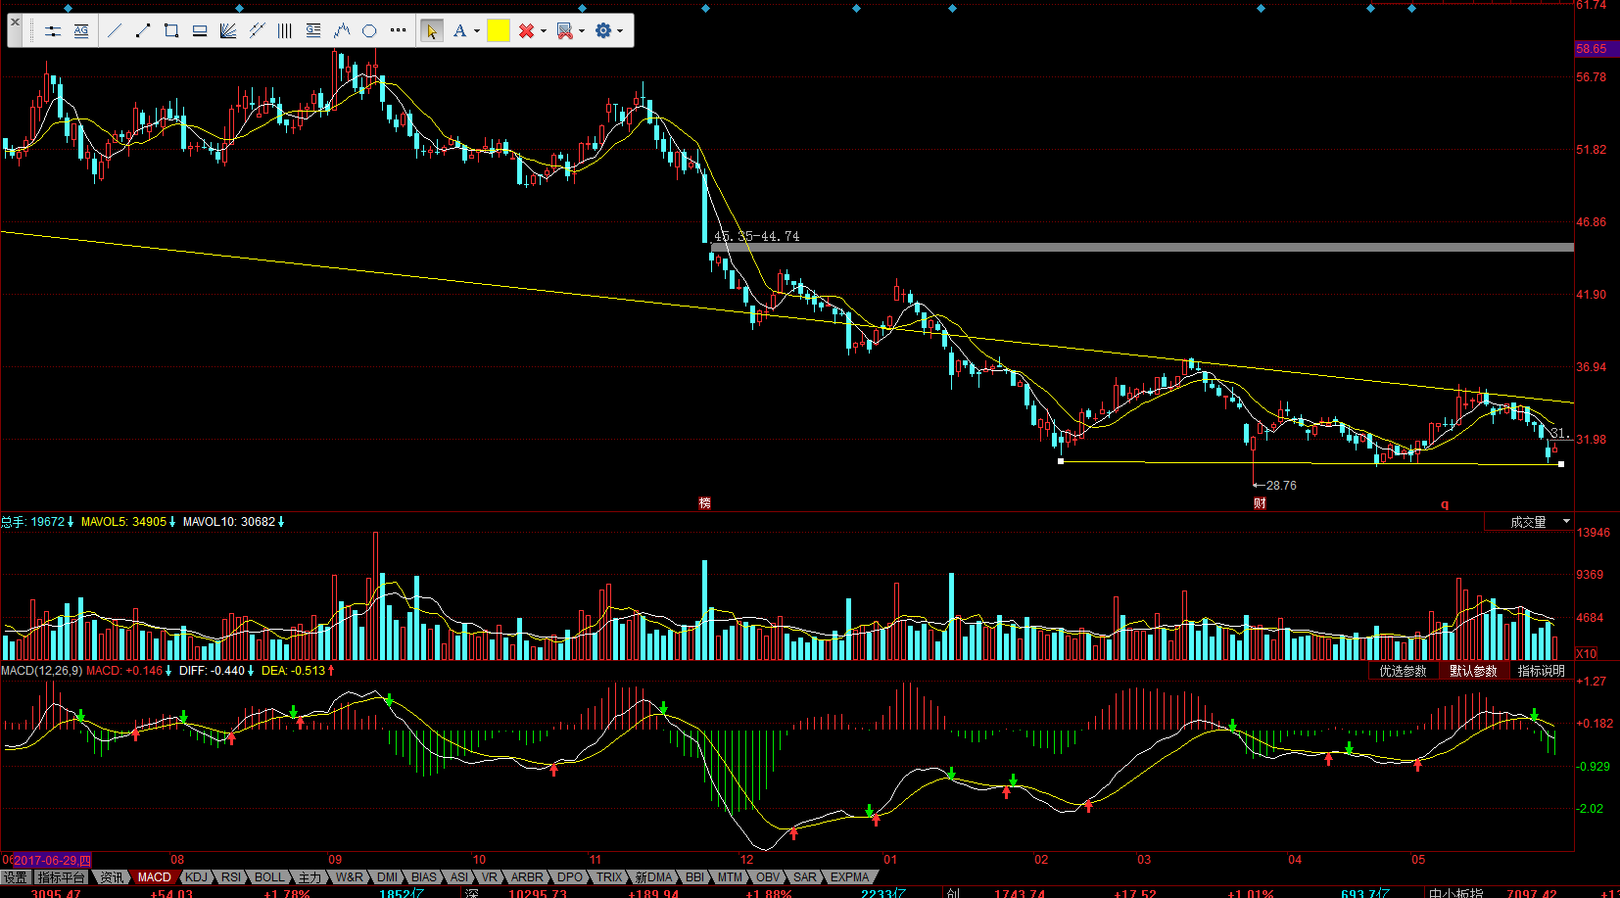Select the 新DMA indicator tab
This screenshot has height=898, width=1620.
653,877
